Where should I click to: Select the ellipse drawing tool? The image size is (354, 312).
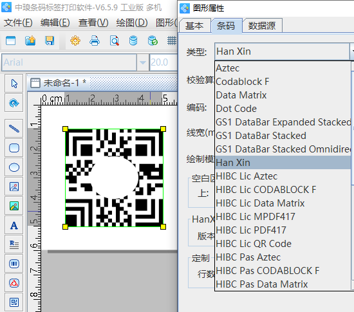(14, 167)
